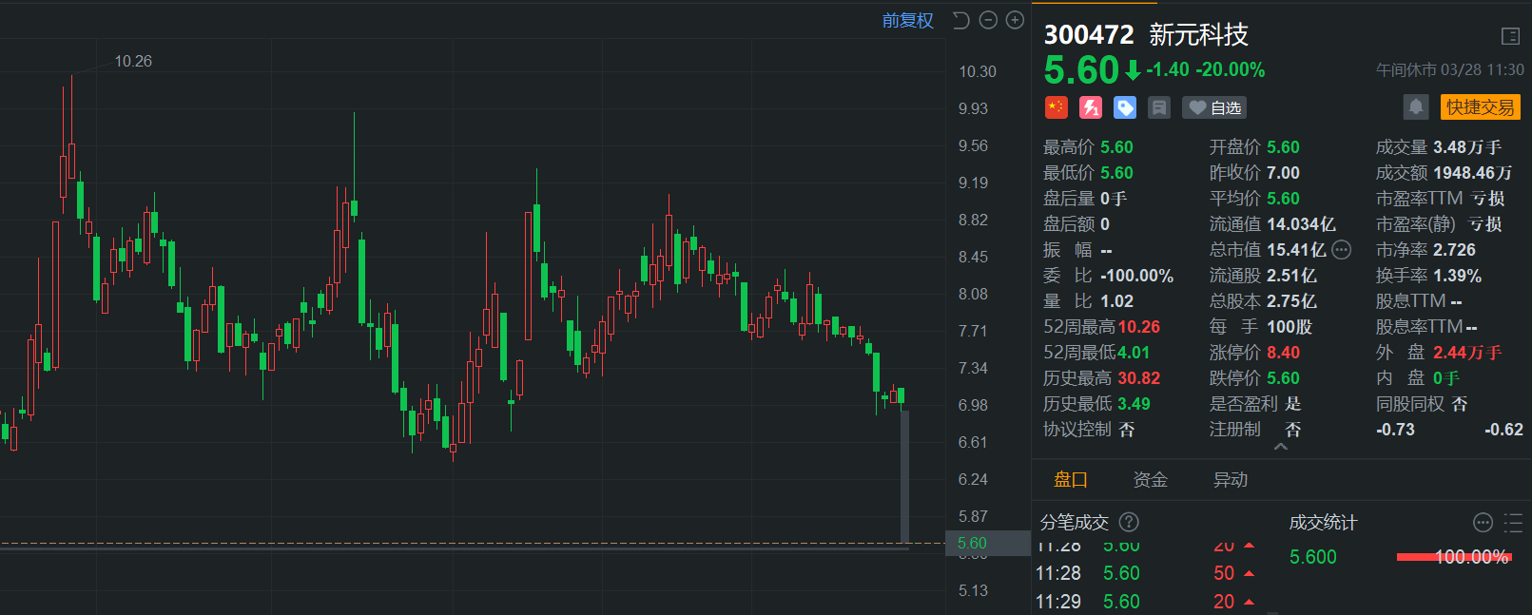
Task: Collapse the stock details with the chevron
Action: (x=1281, y=447)
